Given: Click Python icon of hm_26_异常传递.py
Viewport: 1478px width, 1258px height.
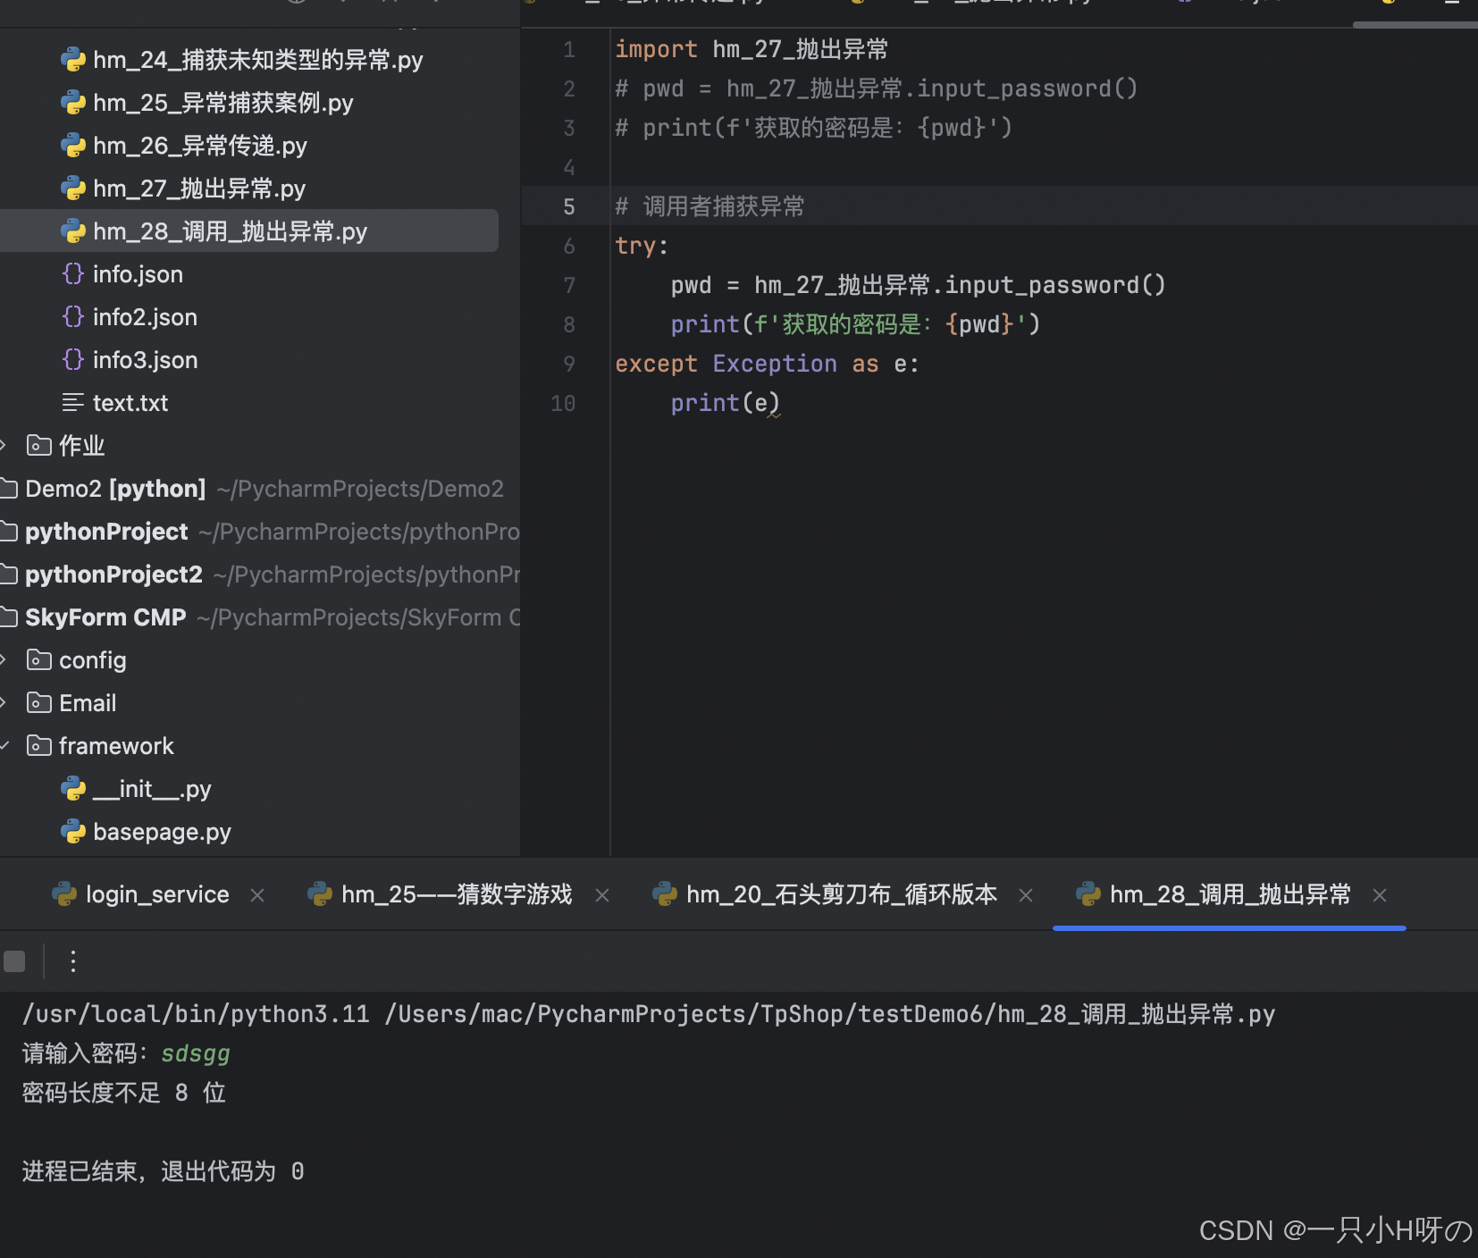Looking at the screenshot, I should pos(73,146).
